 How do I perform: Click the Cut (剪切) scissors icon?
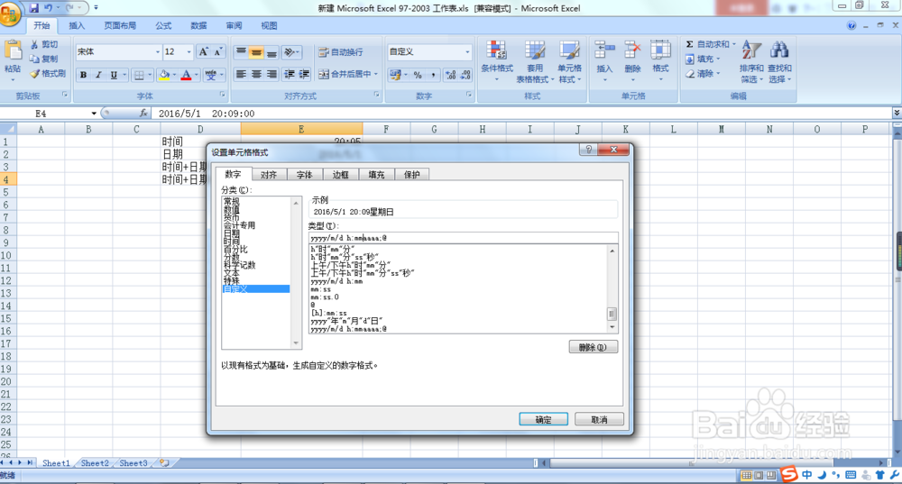coord(34,44)
